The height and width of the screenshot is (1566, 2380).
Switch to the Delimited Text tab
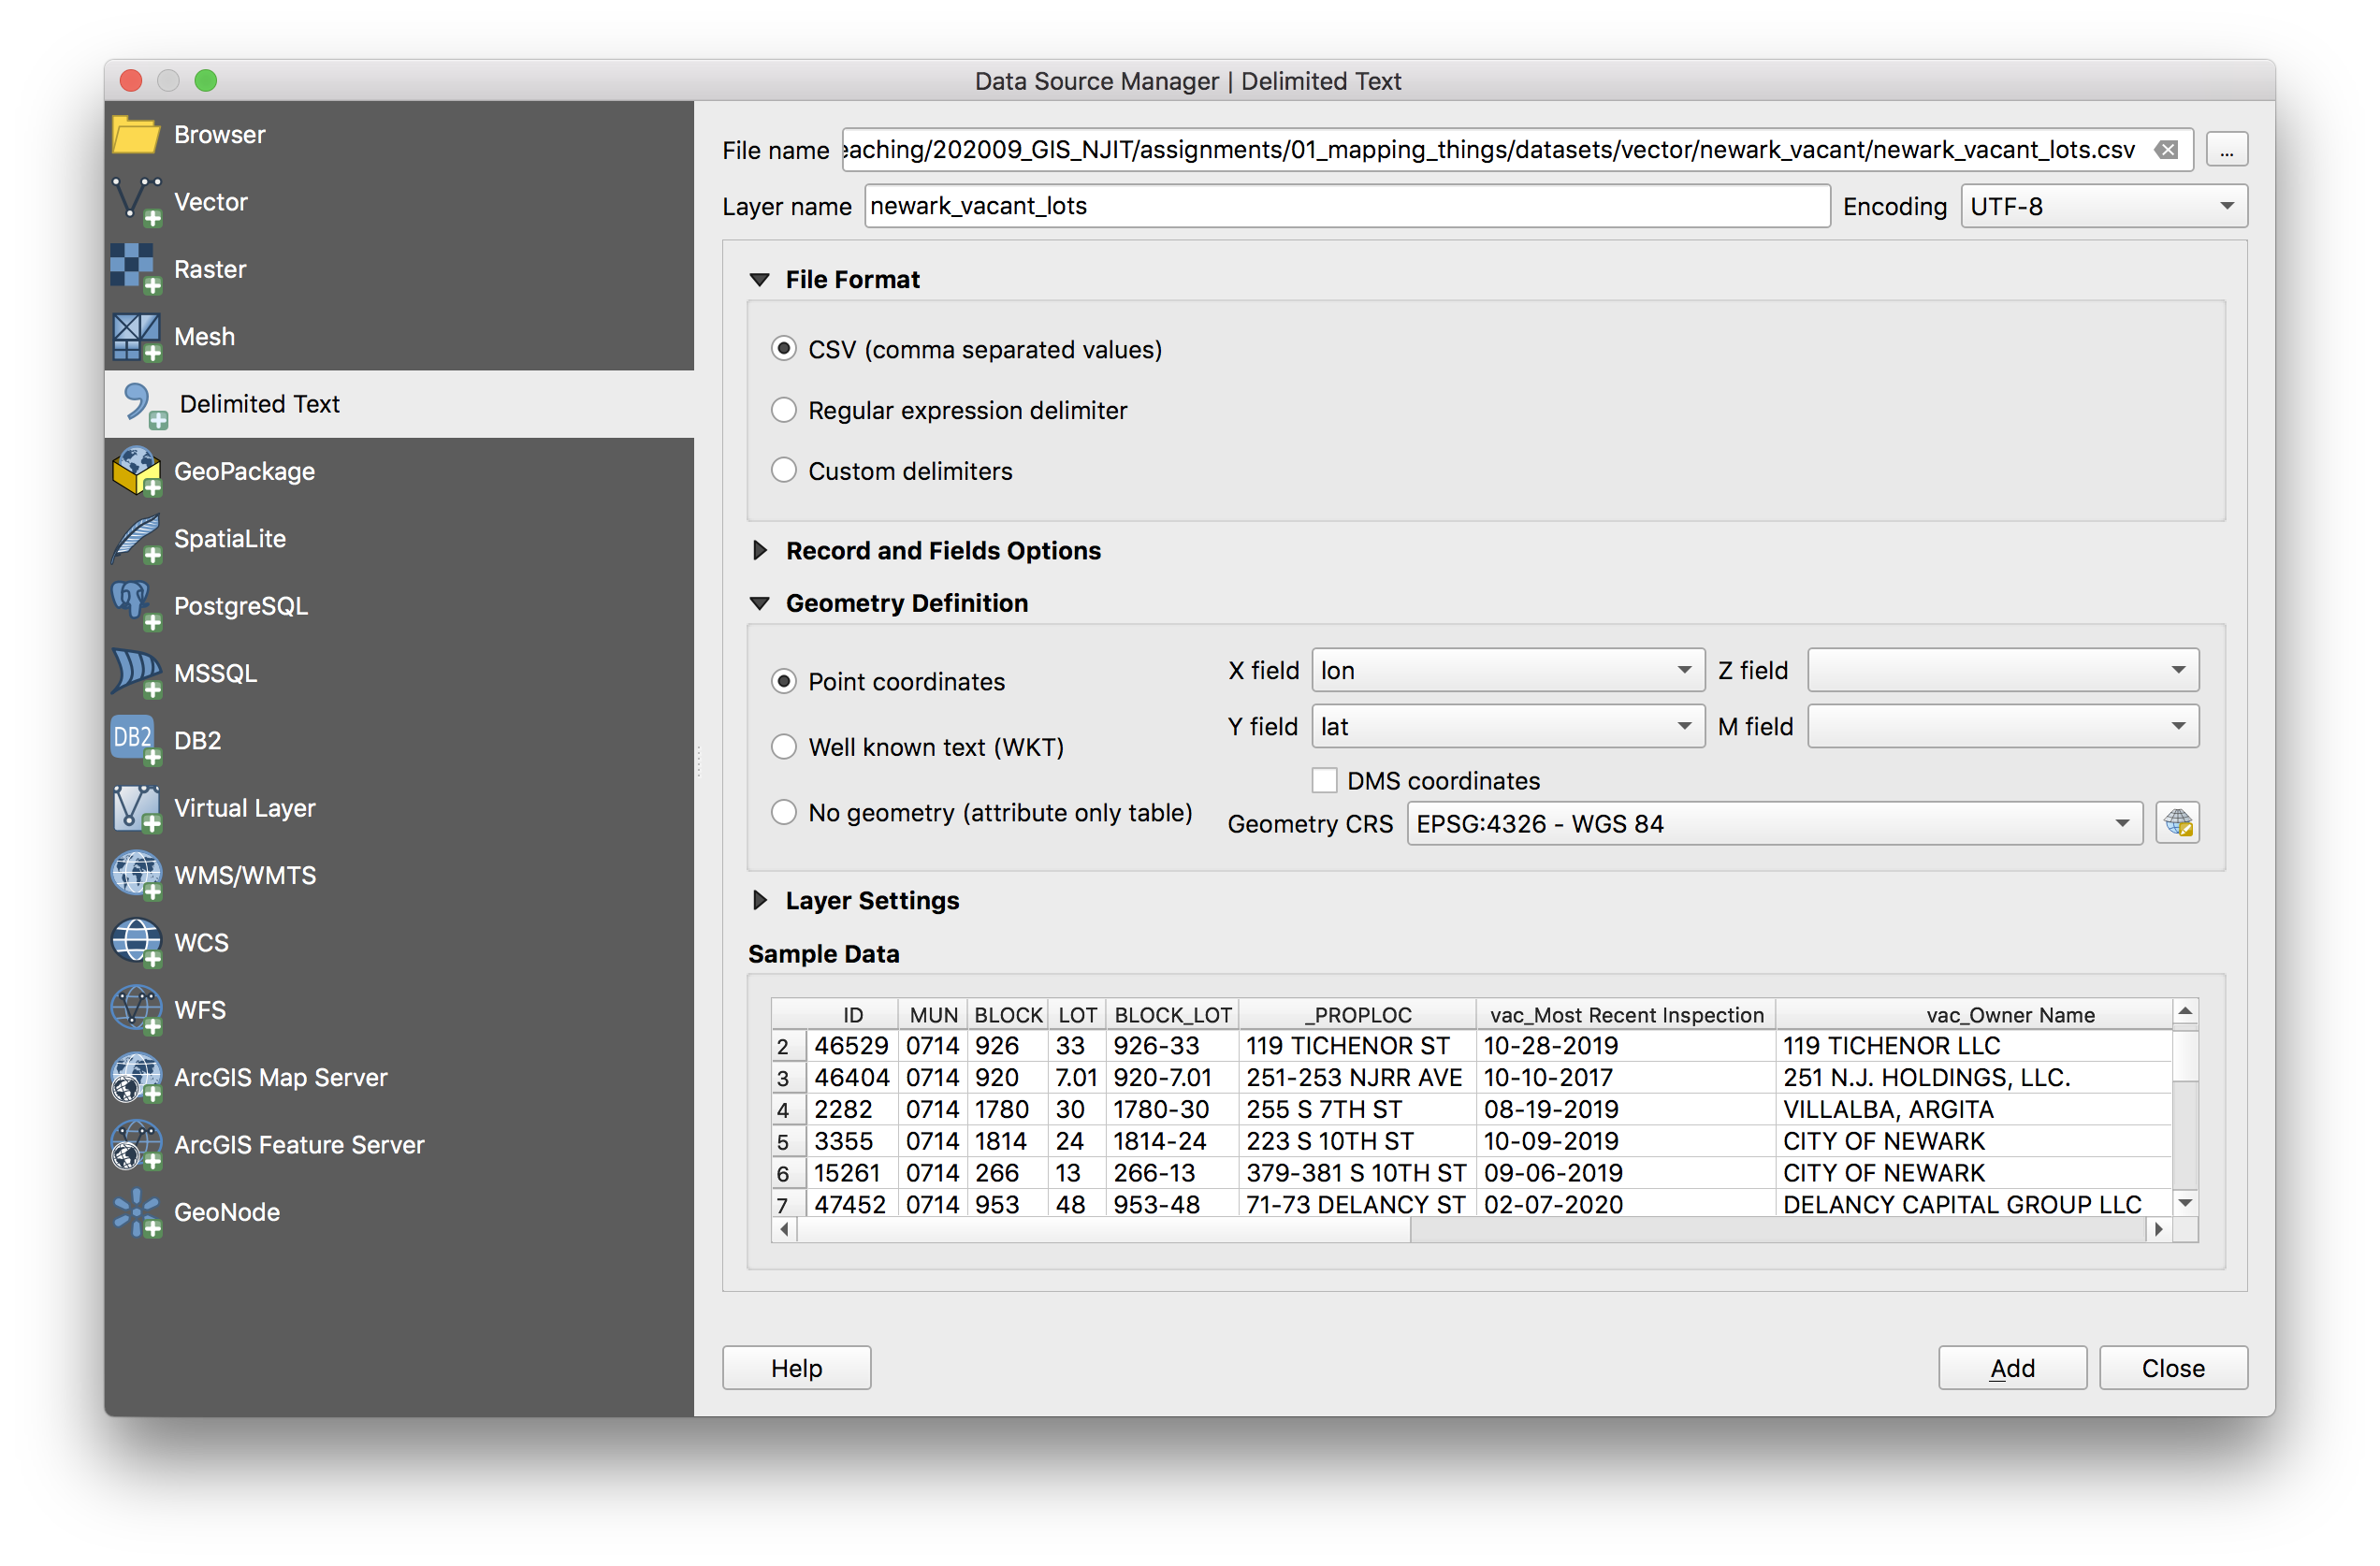258,404
